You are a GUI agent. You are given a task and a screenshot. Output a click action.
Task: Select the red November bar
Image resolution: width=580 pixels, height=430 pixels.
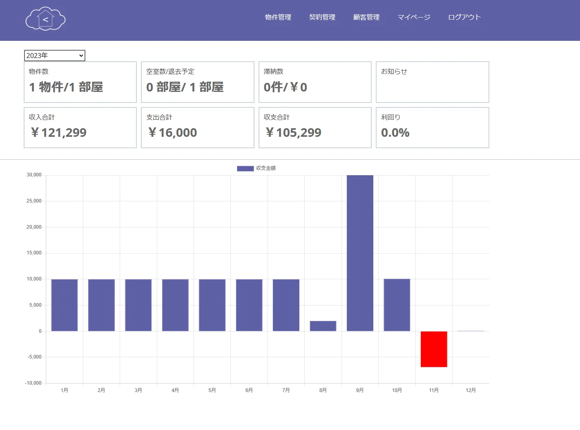click(x=434, y=349)
